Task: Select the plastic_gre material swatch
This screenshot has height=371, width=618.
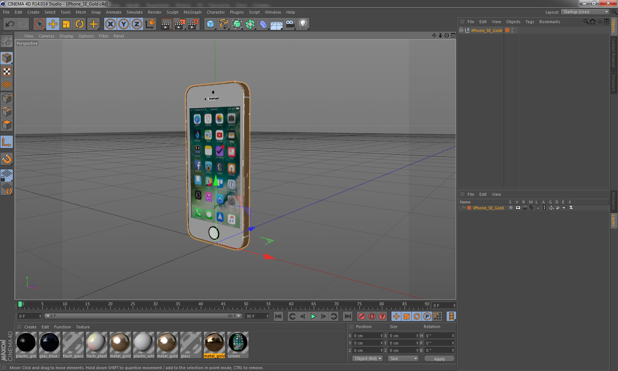Action: coord(26,345)
